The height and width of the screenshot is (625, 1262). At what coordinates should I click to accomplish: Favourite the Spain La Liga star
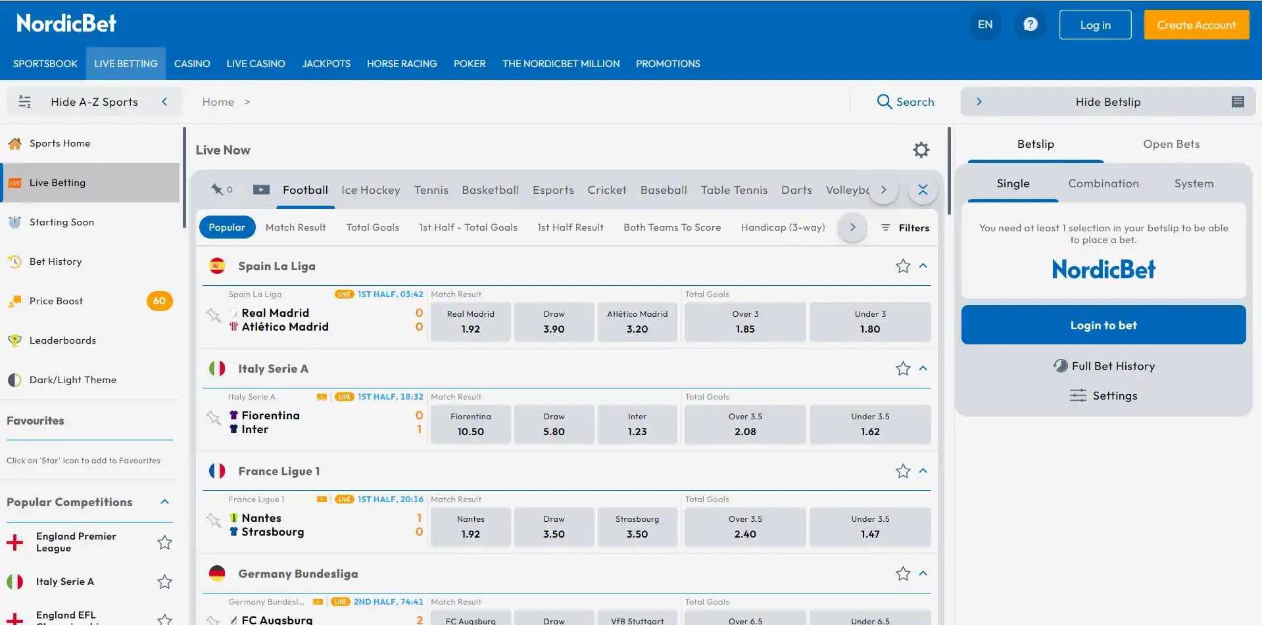[x=903, y=266]
